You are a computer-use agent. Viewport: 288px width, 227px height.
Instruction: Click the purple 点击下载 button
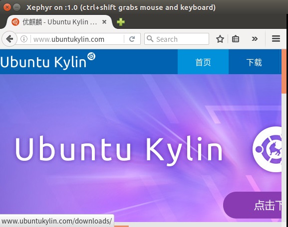[253, 205]
